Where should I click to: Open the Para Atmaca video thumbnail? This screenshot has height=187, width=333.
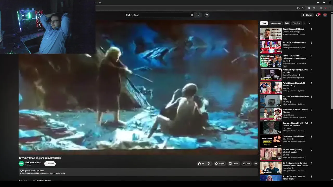tap(271, 47)
